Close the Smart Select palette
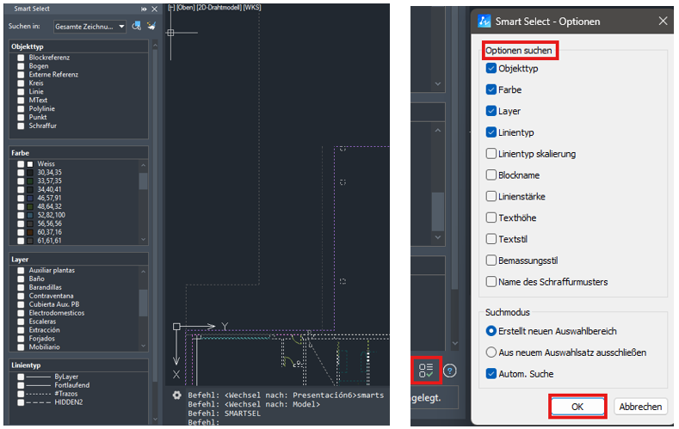This screenshot has width=679, height=429. click(x=153, y=8)
